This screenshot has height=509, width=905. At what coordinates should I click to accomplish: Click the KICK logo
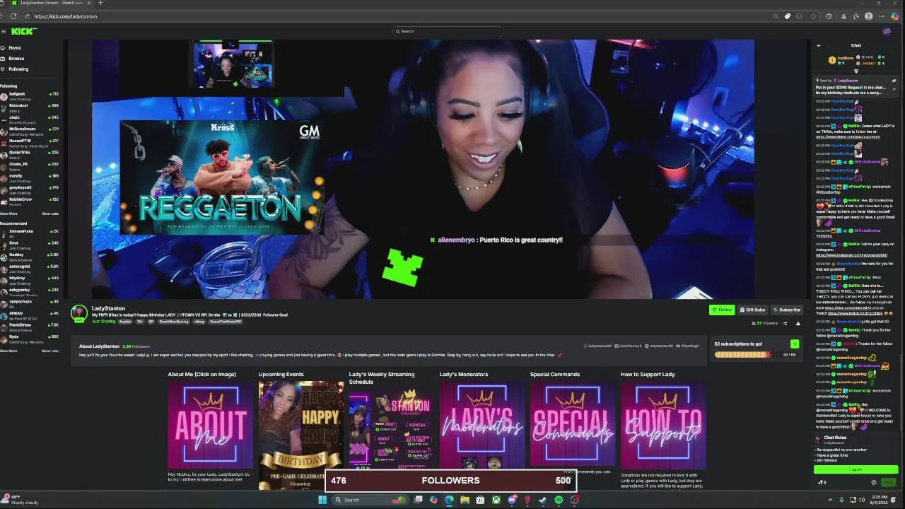pyautogui.click(x=23, y=31)
